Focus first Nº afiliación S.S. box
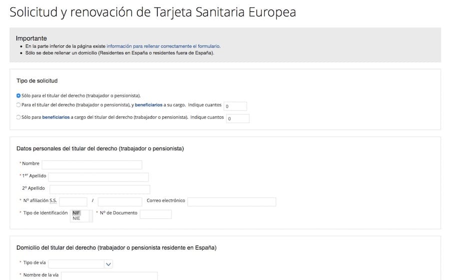This screenshot has width=450, height=280. 73,201
